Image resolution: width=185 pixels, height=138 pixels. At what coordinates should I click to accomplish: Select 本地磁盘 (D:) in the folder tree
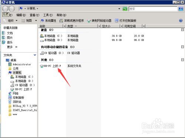point(22,81)
